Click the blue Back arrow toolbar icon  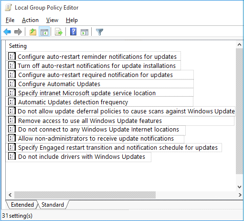coord(7,32)
